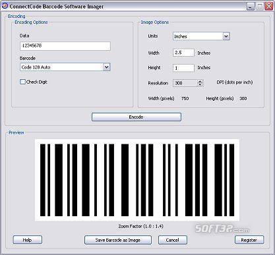Click the Inches units combo box
Image resolution: width=275 pixels, height=255 pixels.
coord(201,36)
